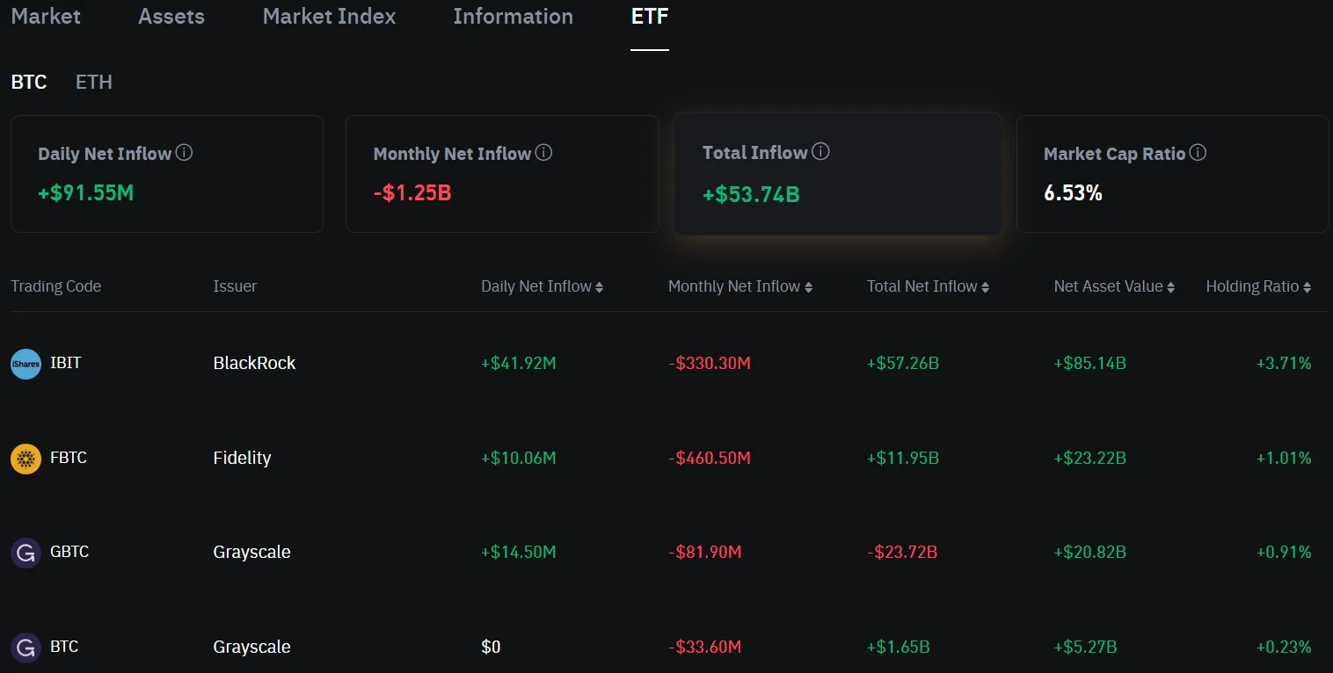This screenshot has width=1333, height=673.
Task: Click the Monthly Net Inflow info icon
Action: pyautogui.click(x=543, y=153)
